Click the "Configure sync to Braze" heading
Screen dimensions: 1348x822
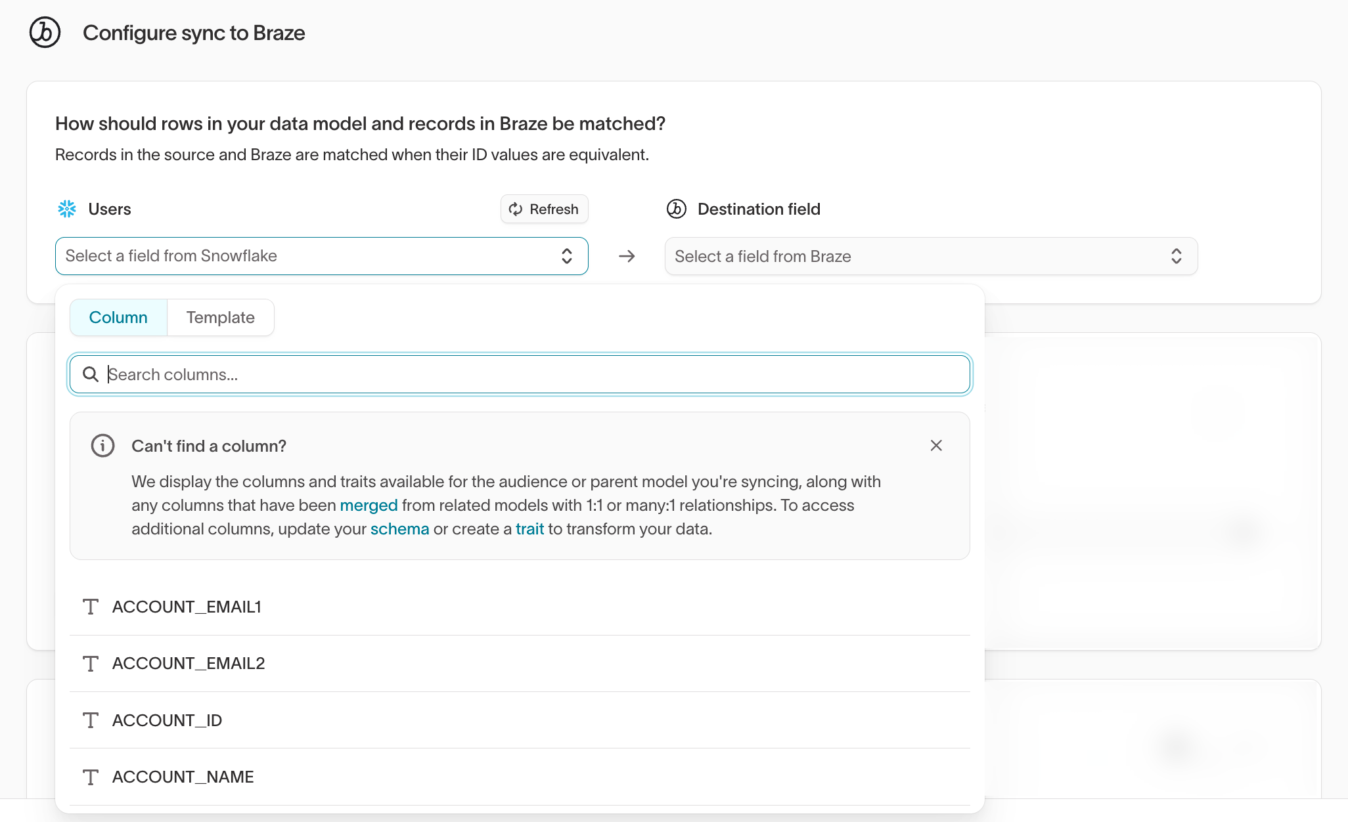[194, 33]
